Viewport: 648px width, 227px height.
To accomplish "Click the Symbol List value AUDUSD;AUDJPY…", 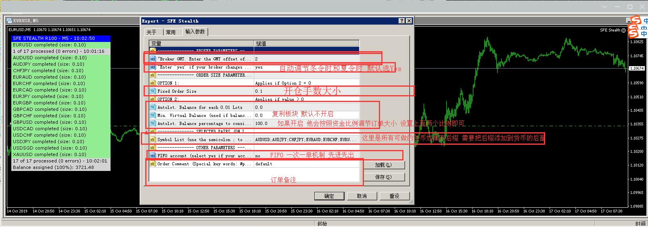I will tap(306, 140).
